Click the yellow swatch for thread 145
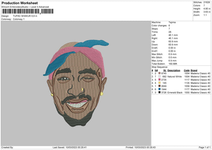This screenshot has width=212, height=150. coord(159,83)
